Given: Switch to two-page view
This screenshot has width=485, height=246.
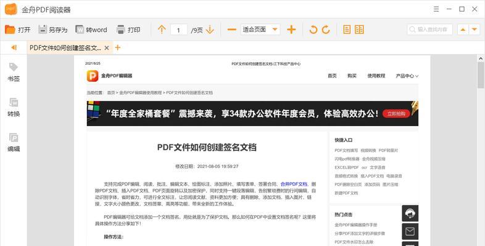Looking at the screenshot, I should coord(359,30).
